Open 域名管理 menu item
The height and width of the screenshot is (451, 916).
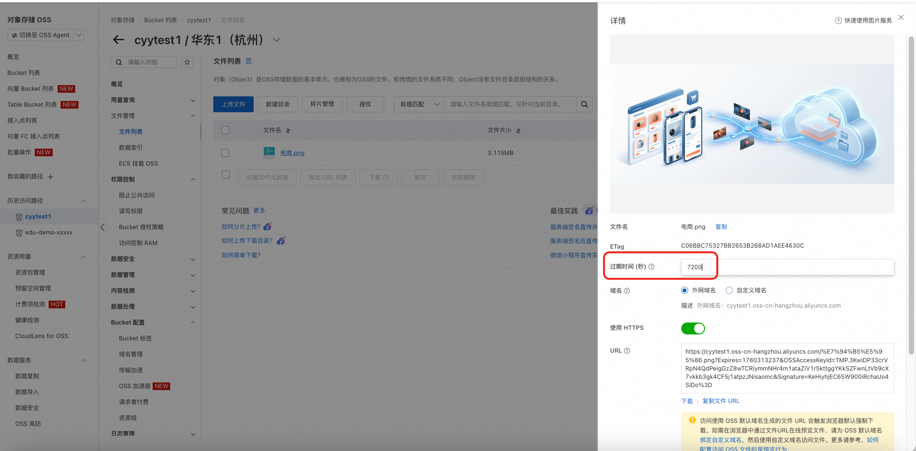130,354
